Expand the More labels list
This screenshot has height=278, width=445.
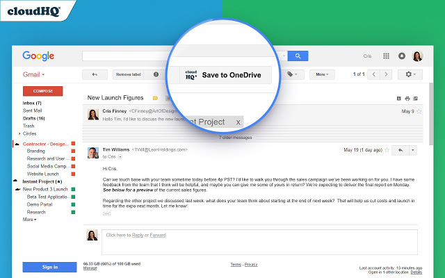coord(29,220)
